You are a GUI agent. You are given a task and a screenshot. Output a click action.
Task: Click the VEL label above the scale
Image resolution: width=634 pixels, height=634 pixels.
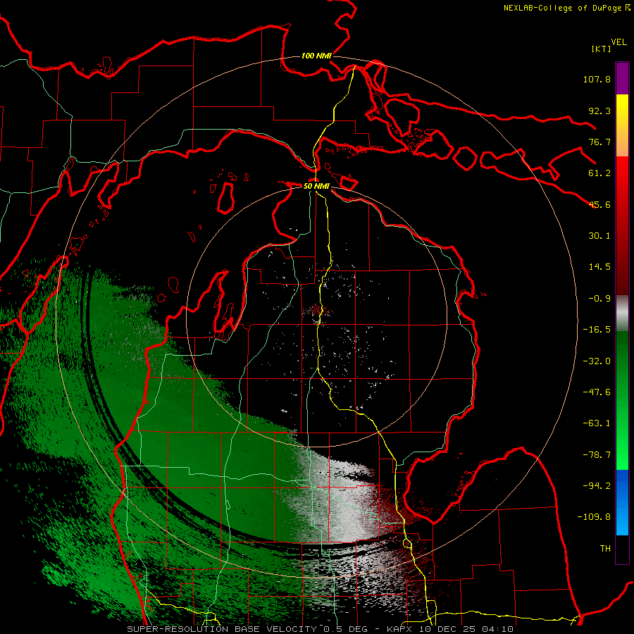619,42
